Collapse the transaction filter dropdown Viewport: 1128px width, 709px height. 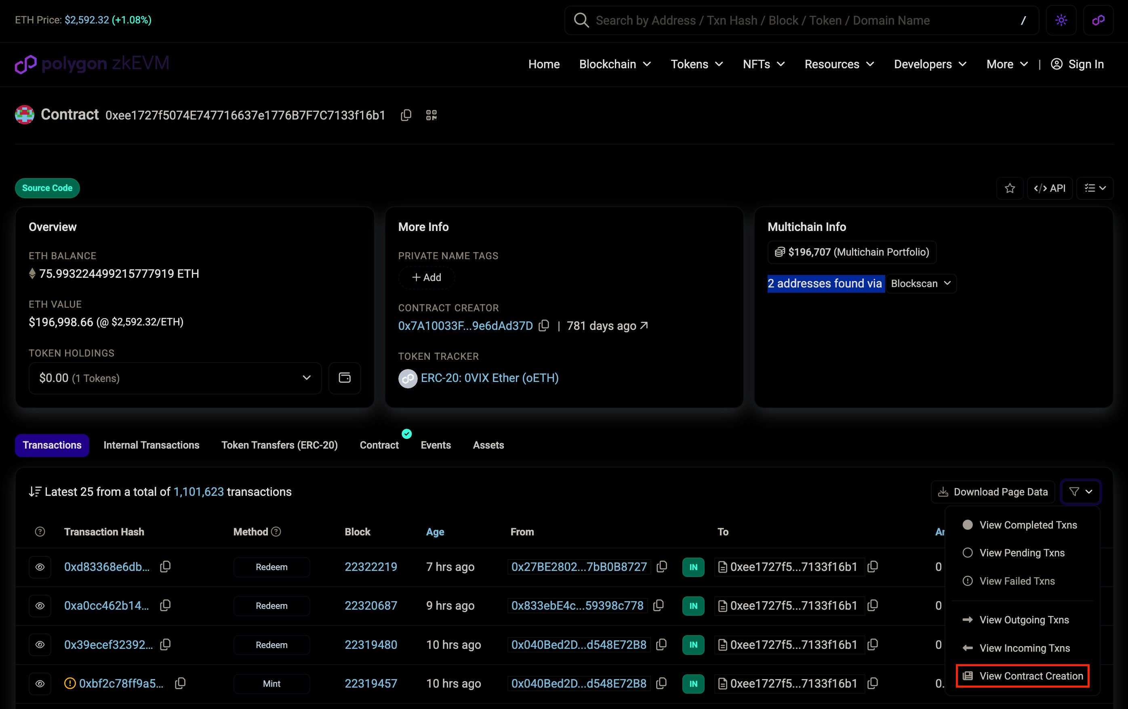pos(1081,492)
